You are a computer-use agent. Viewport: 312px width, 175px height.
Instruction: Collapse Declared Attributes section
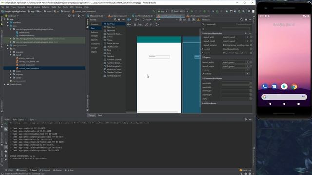(203, 34)
